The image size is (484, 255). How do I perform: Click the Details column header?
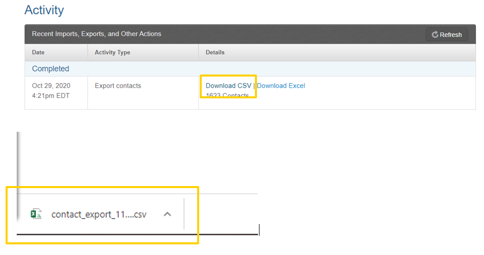tap(215, 52)
